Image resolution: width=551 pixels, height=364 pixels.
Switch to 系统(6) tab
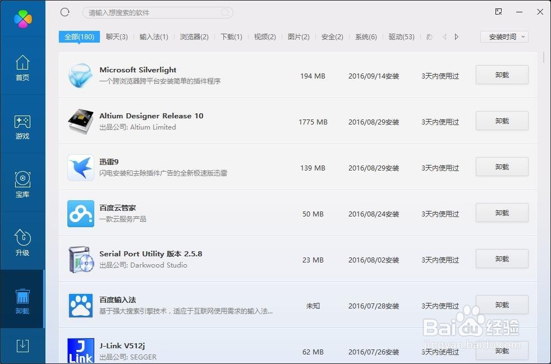click(366, 37)
